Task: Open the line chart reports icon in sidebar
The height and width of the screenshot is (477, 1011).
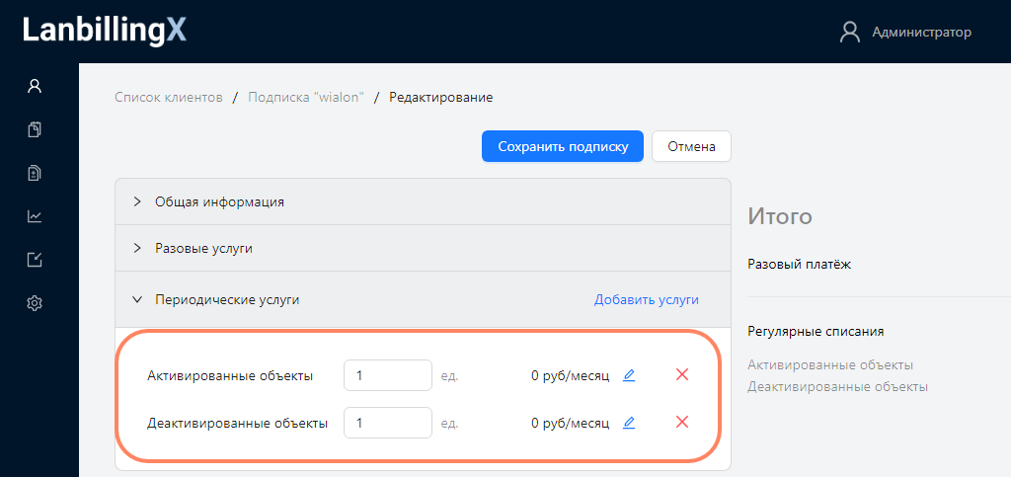Action: coord(35,216)
